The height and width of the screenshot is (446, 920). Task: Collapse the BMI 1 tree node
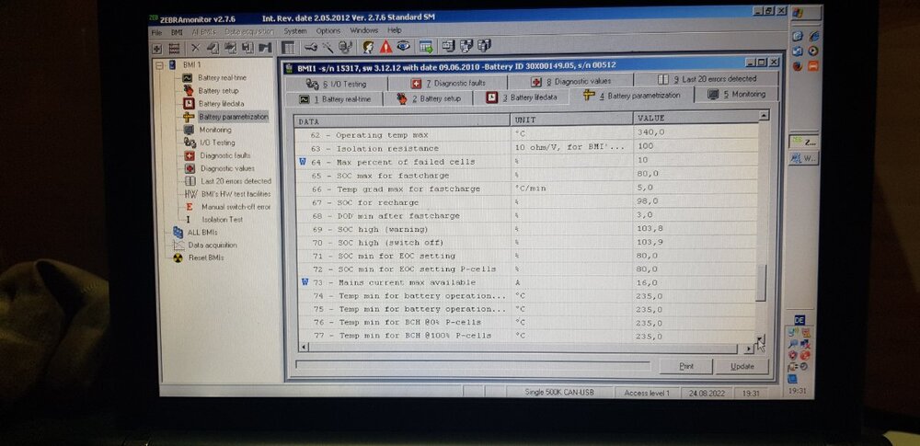159,64
